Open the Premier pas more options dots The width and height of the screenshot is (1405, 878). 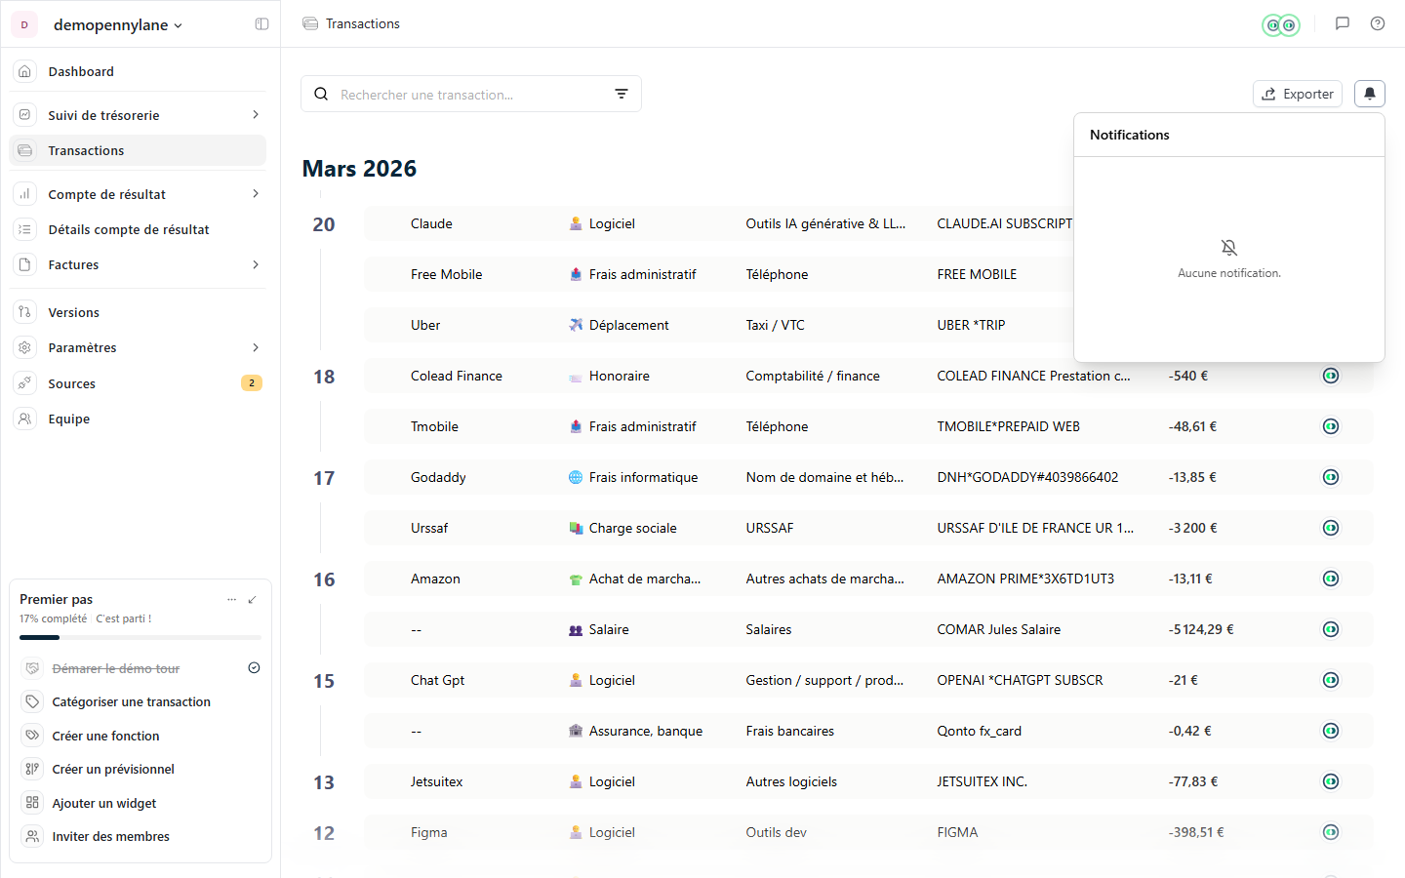(x=231, y=599)
